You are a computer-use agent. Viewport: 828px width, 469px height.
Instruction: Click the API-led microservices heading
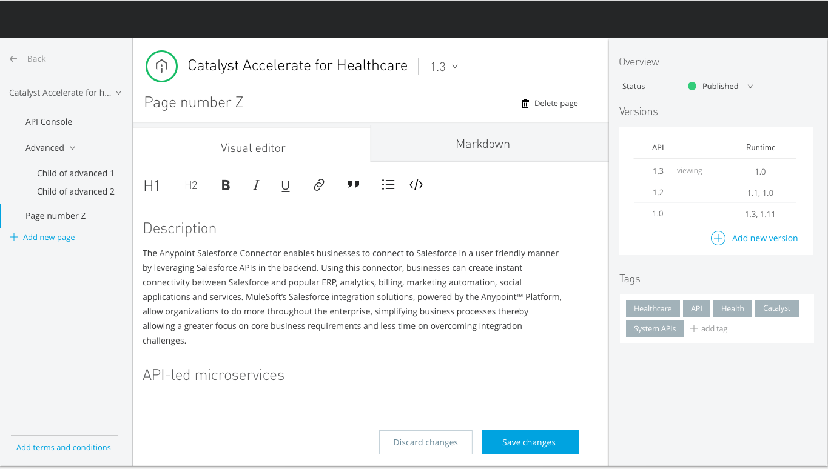coord(214,375)
